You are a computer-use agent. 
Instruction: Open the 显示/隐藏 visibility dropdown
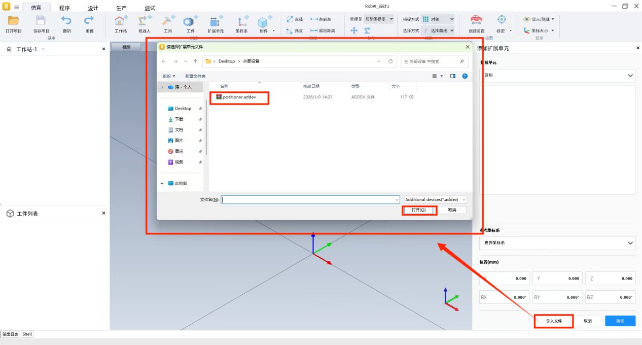point(539,19)
